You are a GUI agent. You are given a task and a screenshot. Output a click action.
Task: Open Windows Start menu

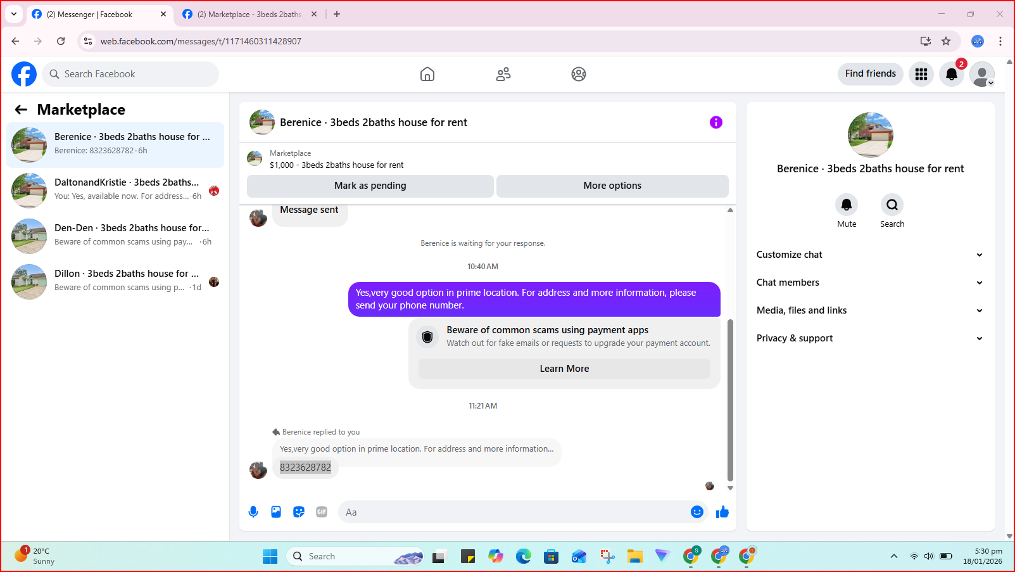[270, 556]
